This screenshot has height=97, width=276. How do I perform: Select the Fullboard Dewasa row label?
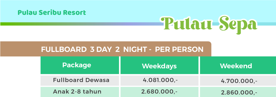coord(81,80)
